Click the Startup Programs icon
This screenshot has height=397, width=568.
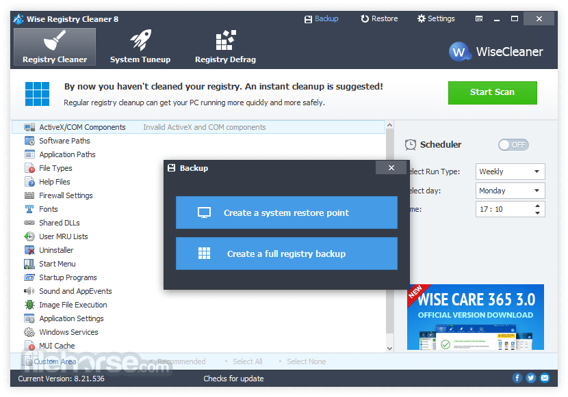tap(29, 277)
